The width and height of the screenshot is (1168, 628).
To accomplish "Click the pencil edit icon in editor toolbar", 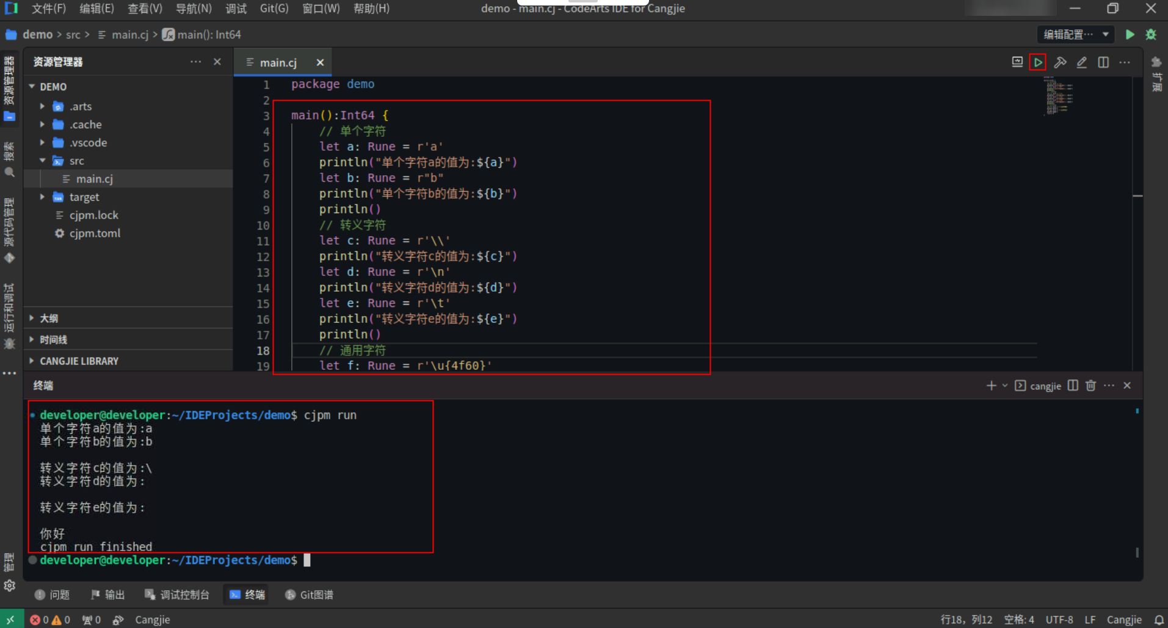I will pyautogui.click(x=1081, y=62).
